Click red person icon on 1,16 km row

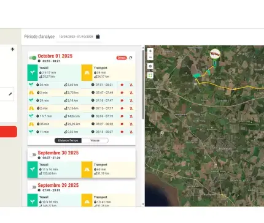point(131,108)
